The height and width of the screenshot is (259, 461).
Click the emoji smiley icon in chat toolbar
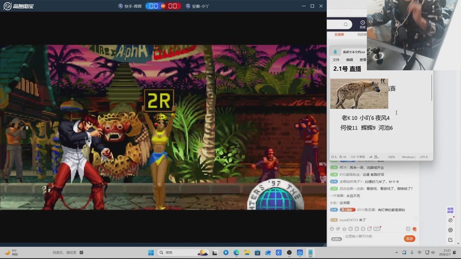(332, 228)
